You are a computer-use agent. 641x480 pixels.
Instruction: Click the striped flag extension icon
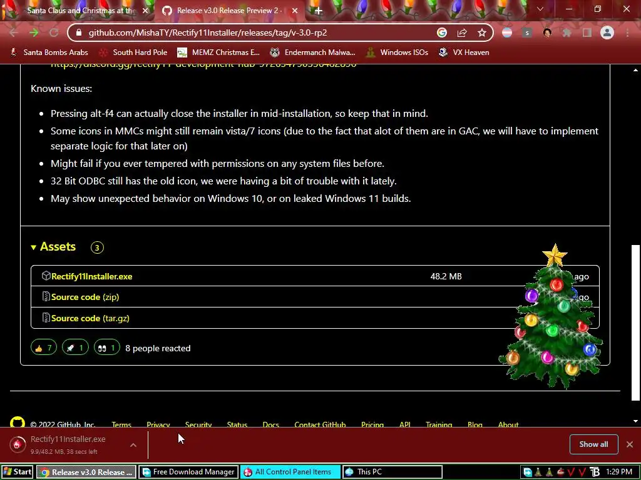[507, 32]
